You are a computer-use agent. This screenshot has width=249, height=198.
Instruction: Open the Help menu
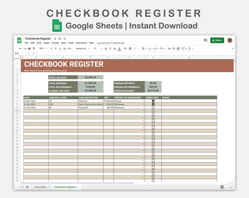[91, 43]
